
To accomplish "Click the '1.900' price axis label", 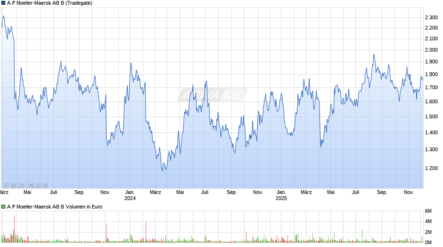I will pyautogui.click(x=431, y=62).
